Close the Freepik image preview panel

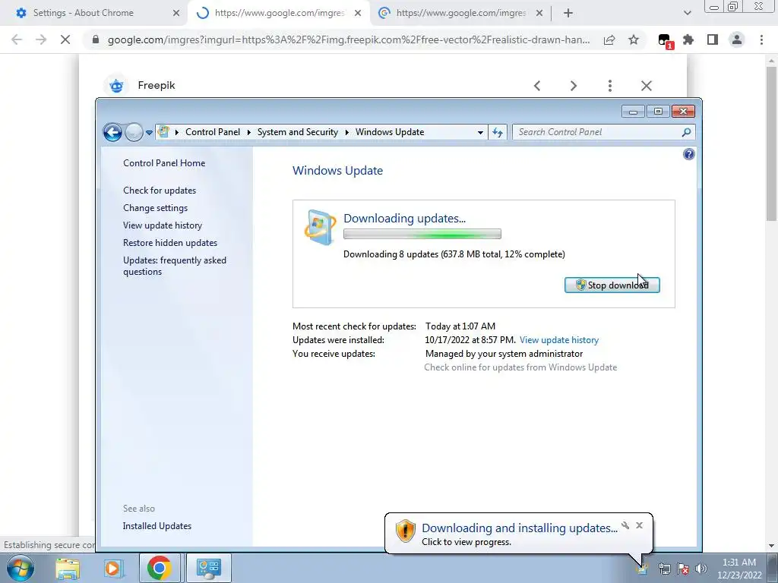click(x=646, y=86)
